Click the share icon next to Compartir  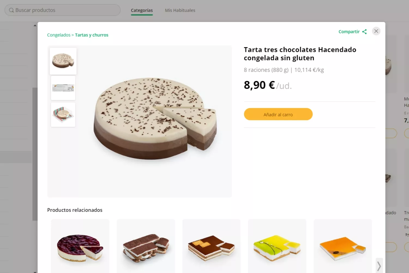[364, 32]
